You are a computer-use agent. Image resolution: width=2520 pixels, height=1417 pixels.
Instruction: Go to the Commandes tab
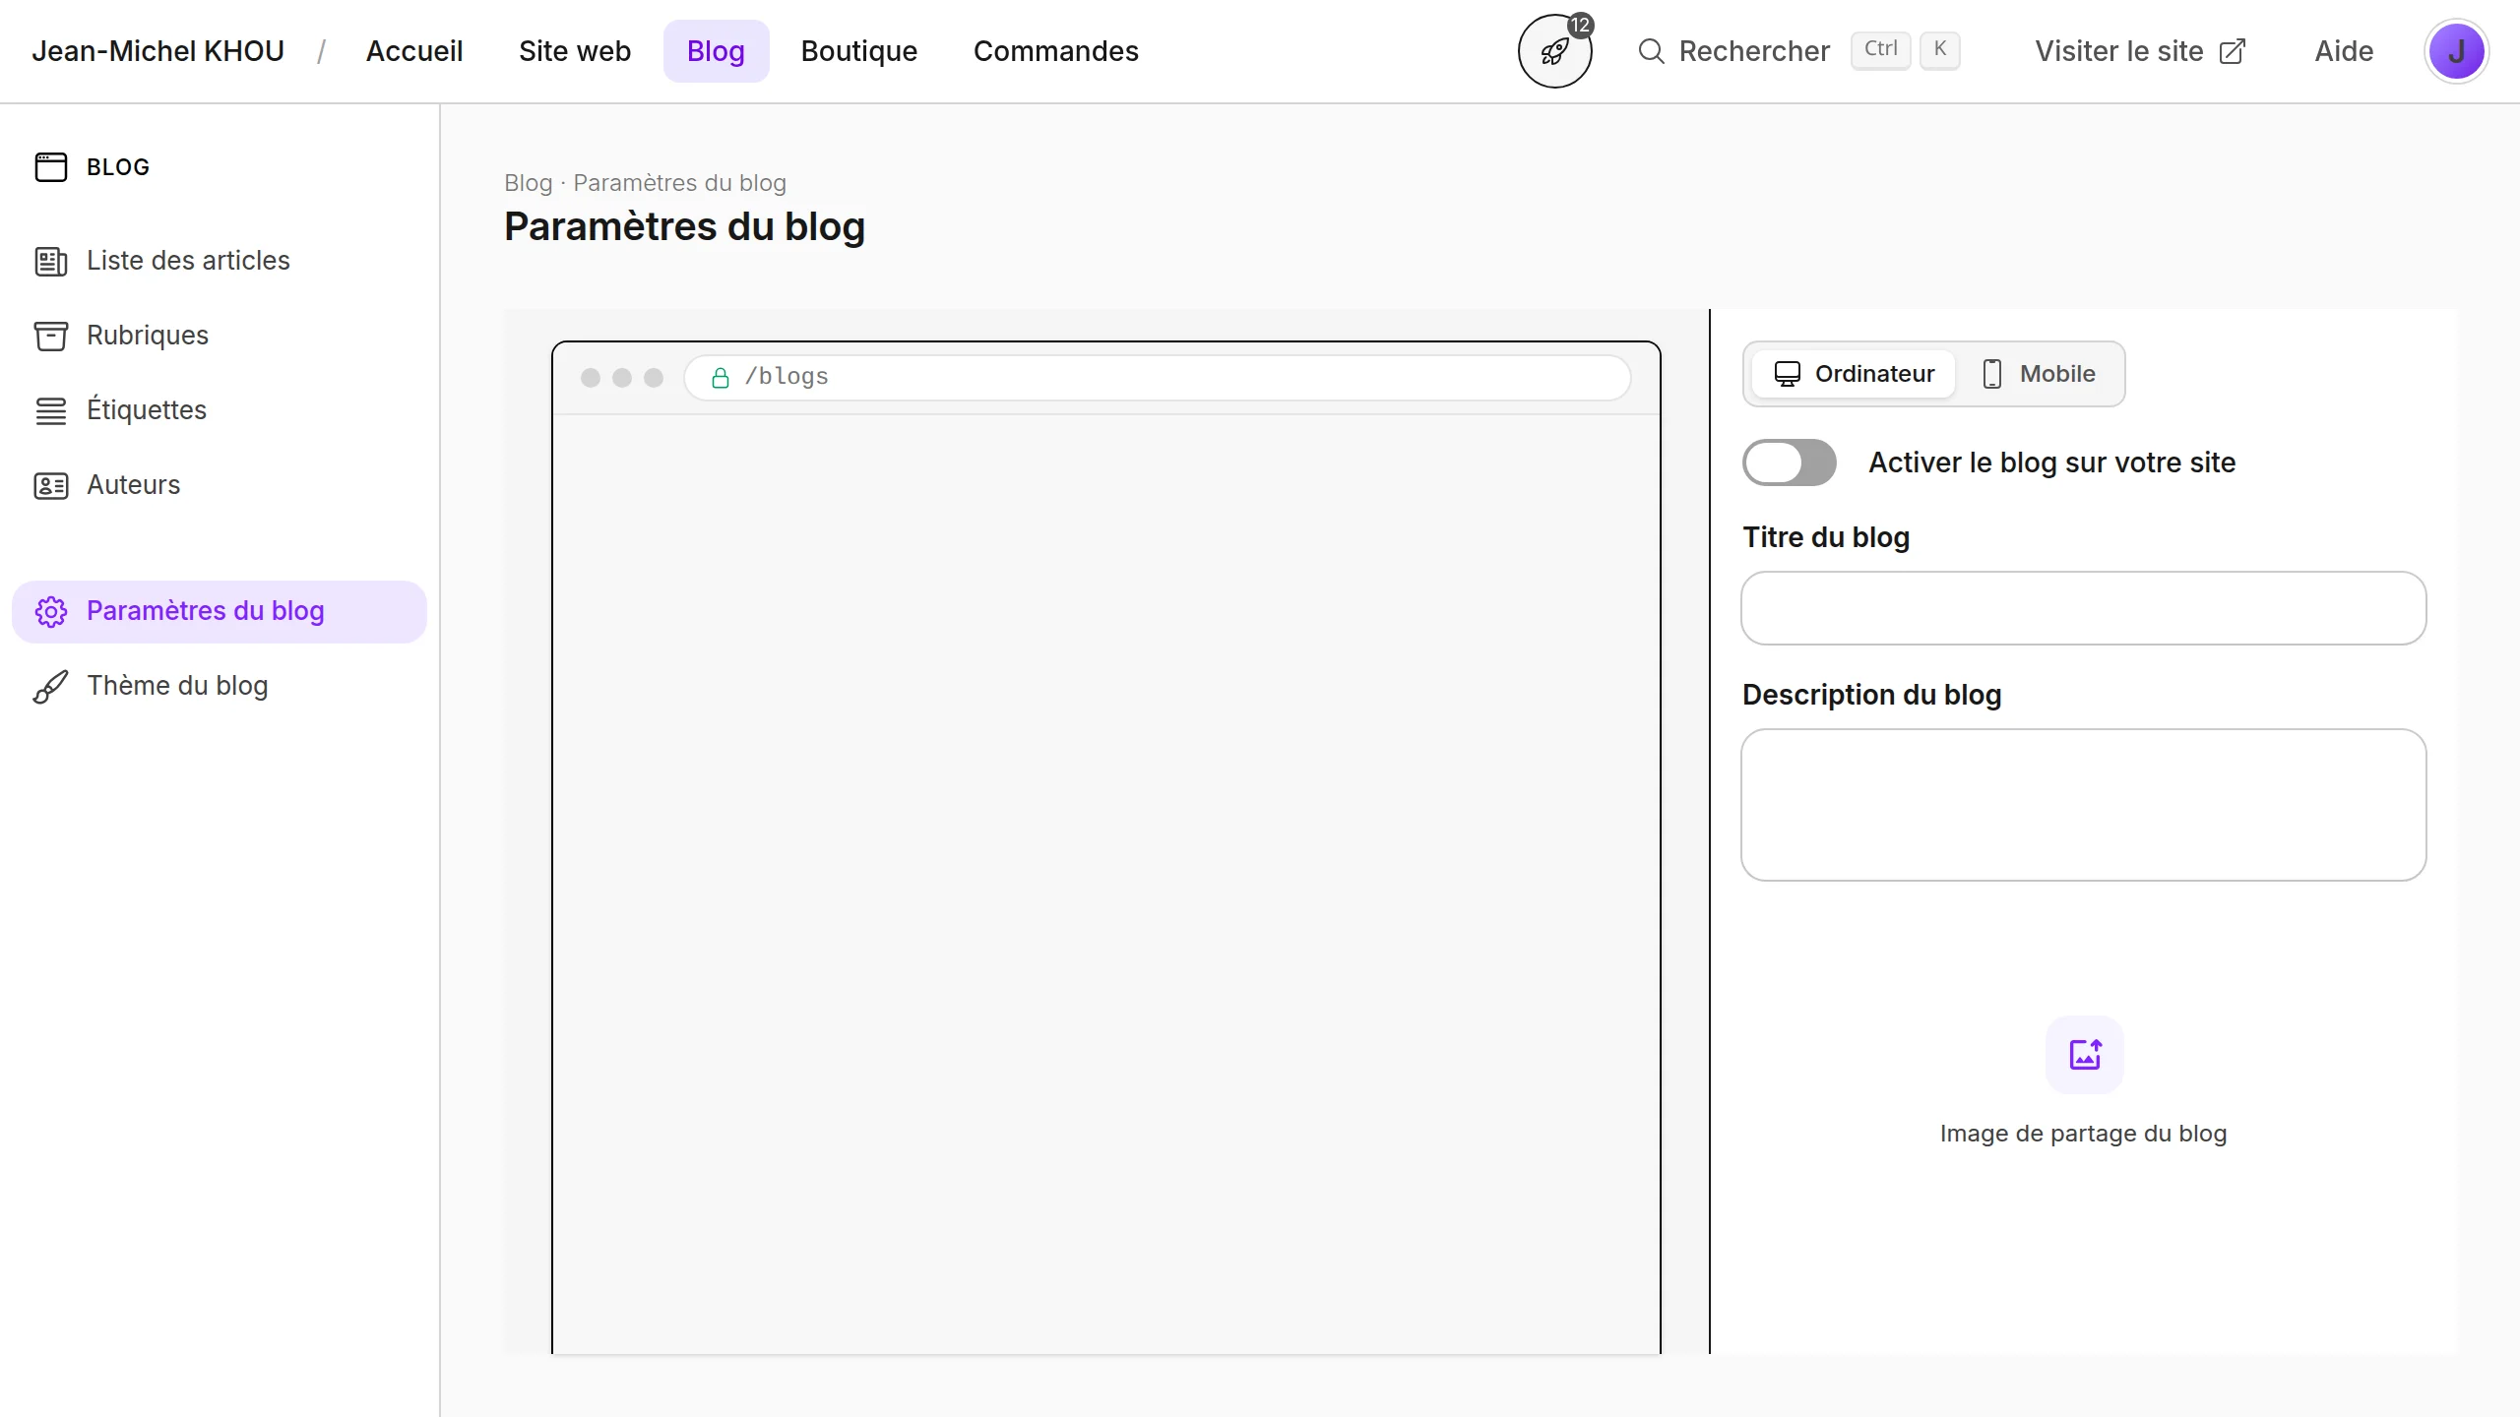(x=1055, y=51)
